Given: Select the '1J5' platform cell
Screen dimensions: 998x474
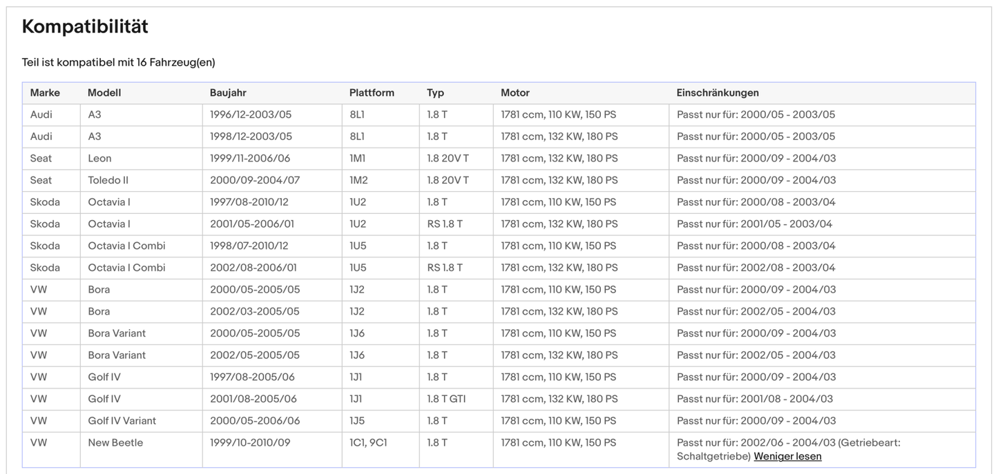Looking at the screenshot, I should (x=356, y=421).
